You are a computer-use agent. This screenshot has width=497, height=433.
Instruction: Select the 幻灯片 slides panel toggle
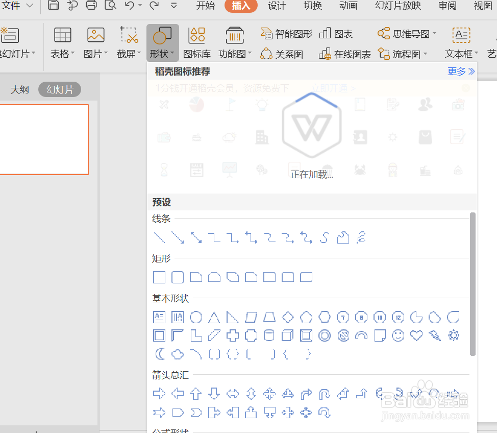(60, 89)
